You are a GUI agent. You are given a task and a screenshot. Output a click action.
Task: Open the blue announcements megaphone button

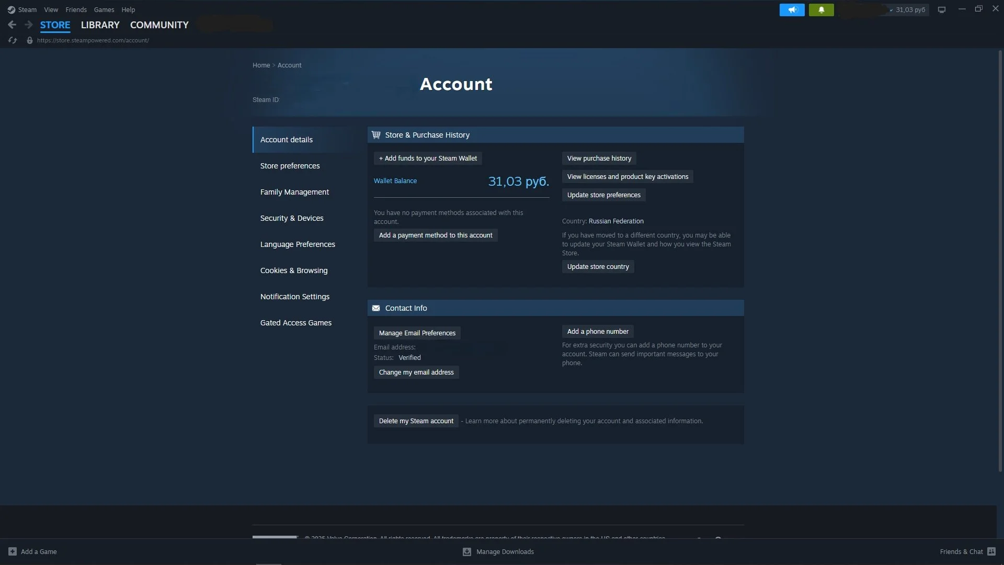(792, 10)
